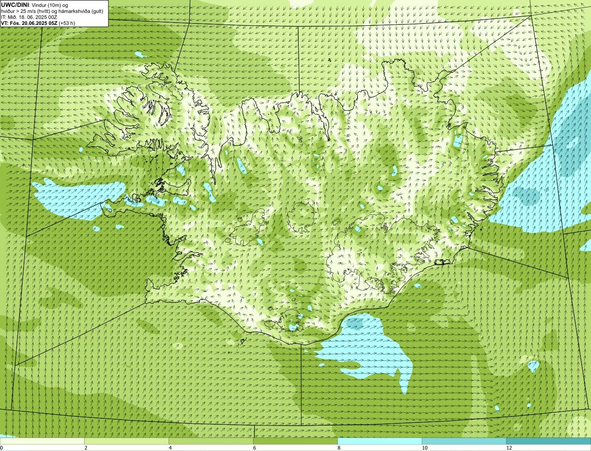The height and width of the screenshot is (451, 591).
Task: Click the 'hviður > 25 m/s (hvítt)' description line
Action: (52, 11)
